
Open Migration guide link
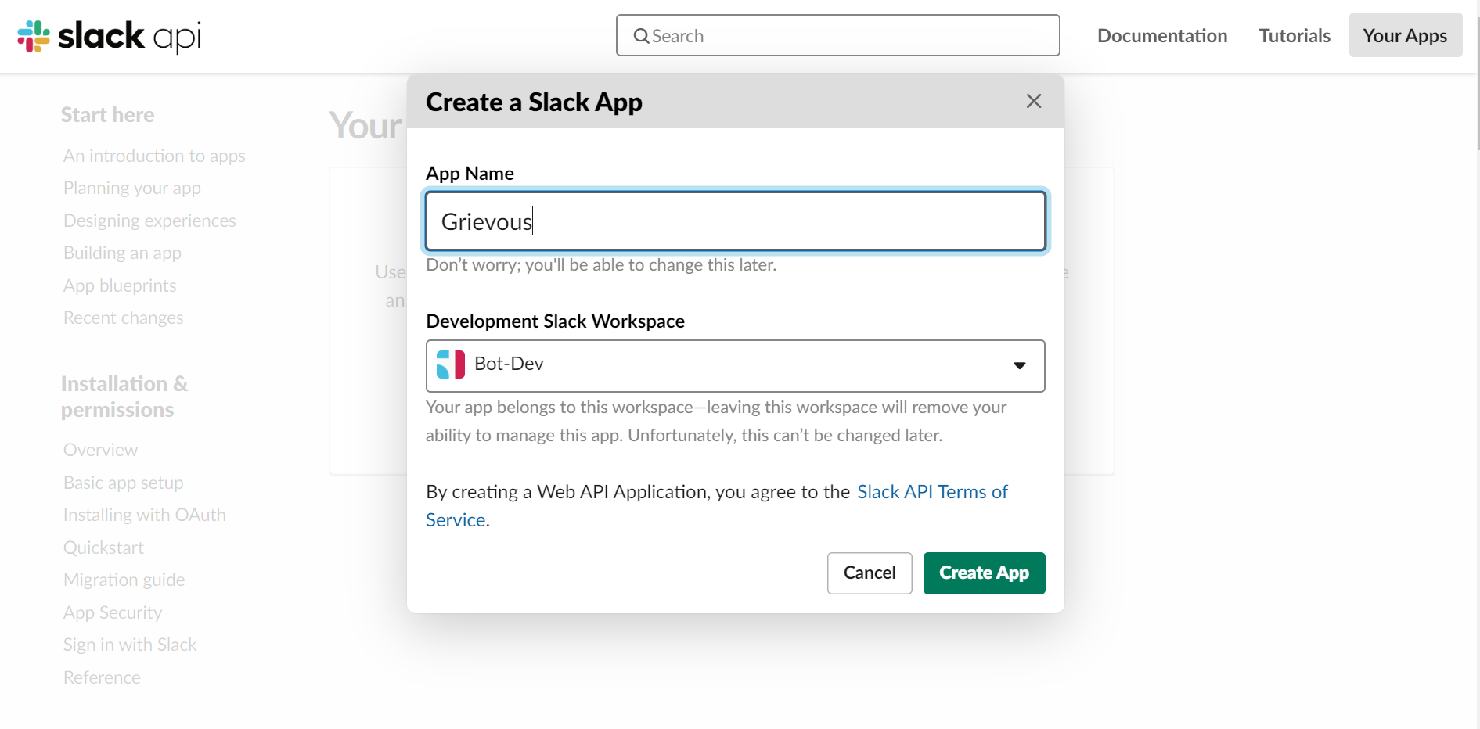[124, 580]
